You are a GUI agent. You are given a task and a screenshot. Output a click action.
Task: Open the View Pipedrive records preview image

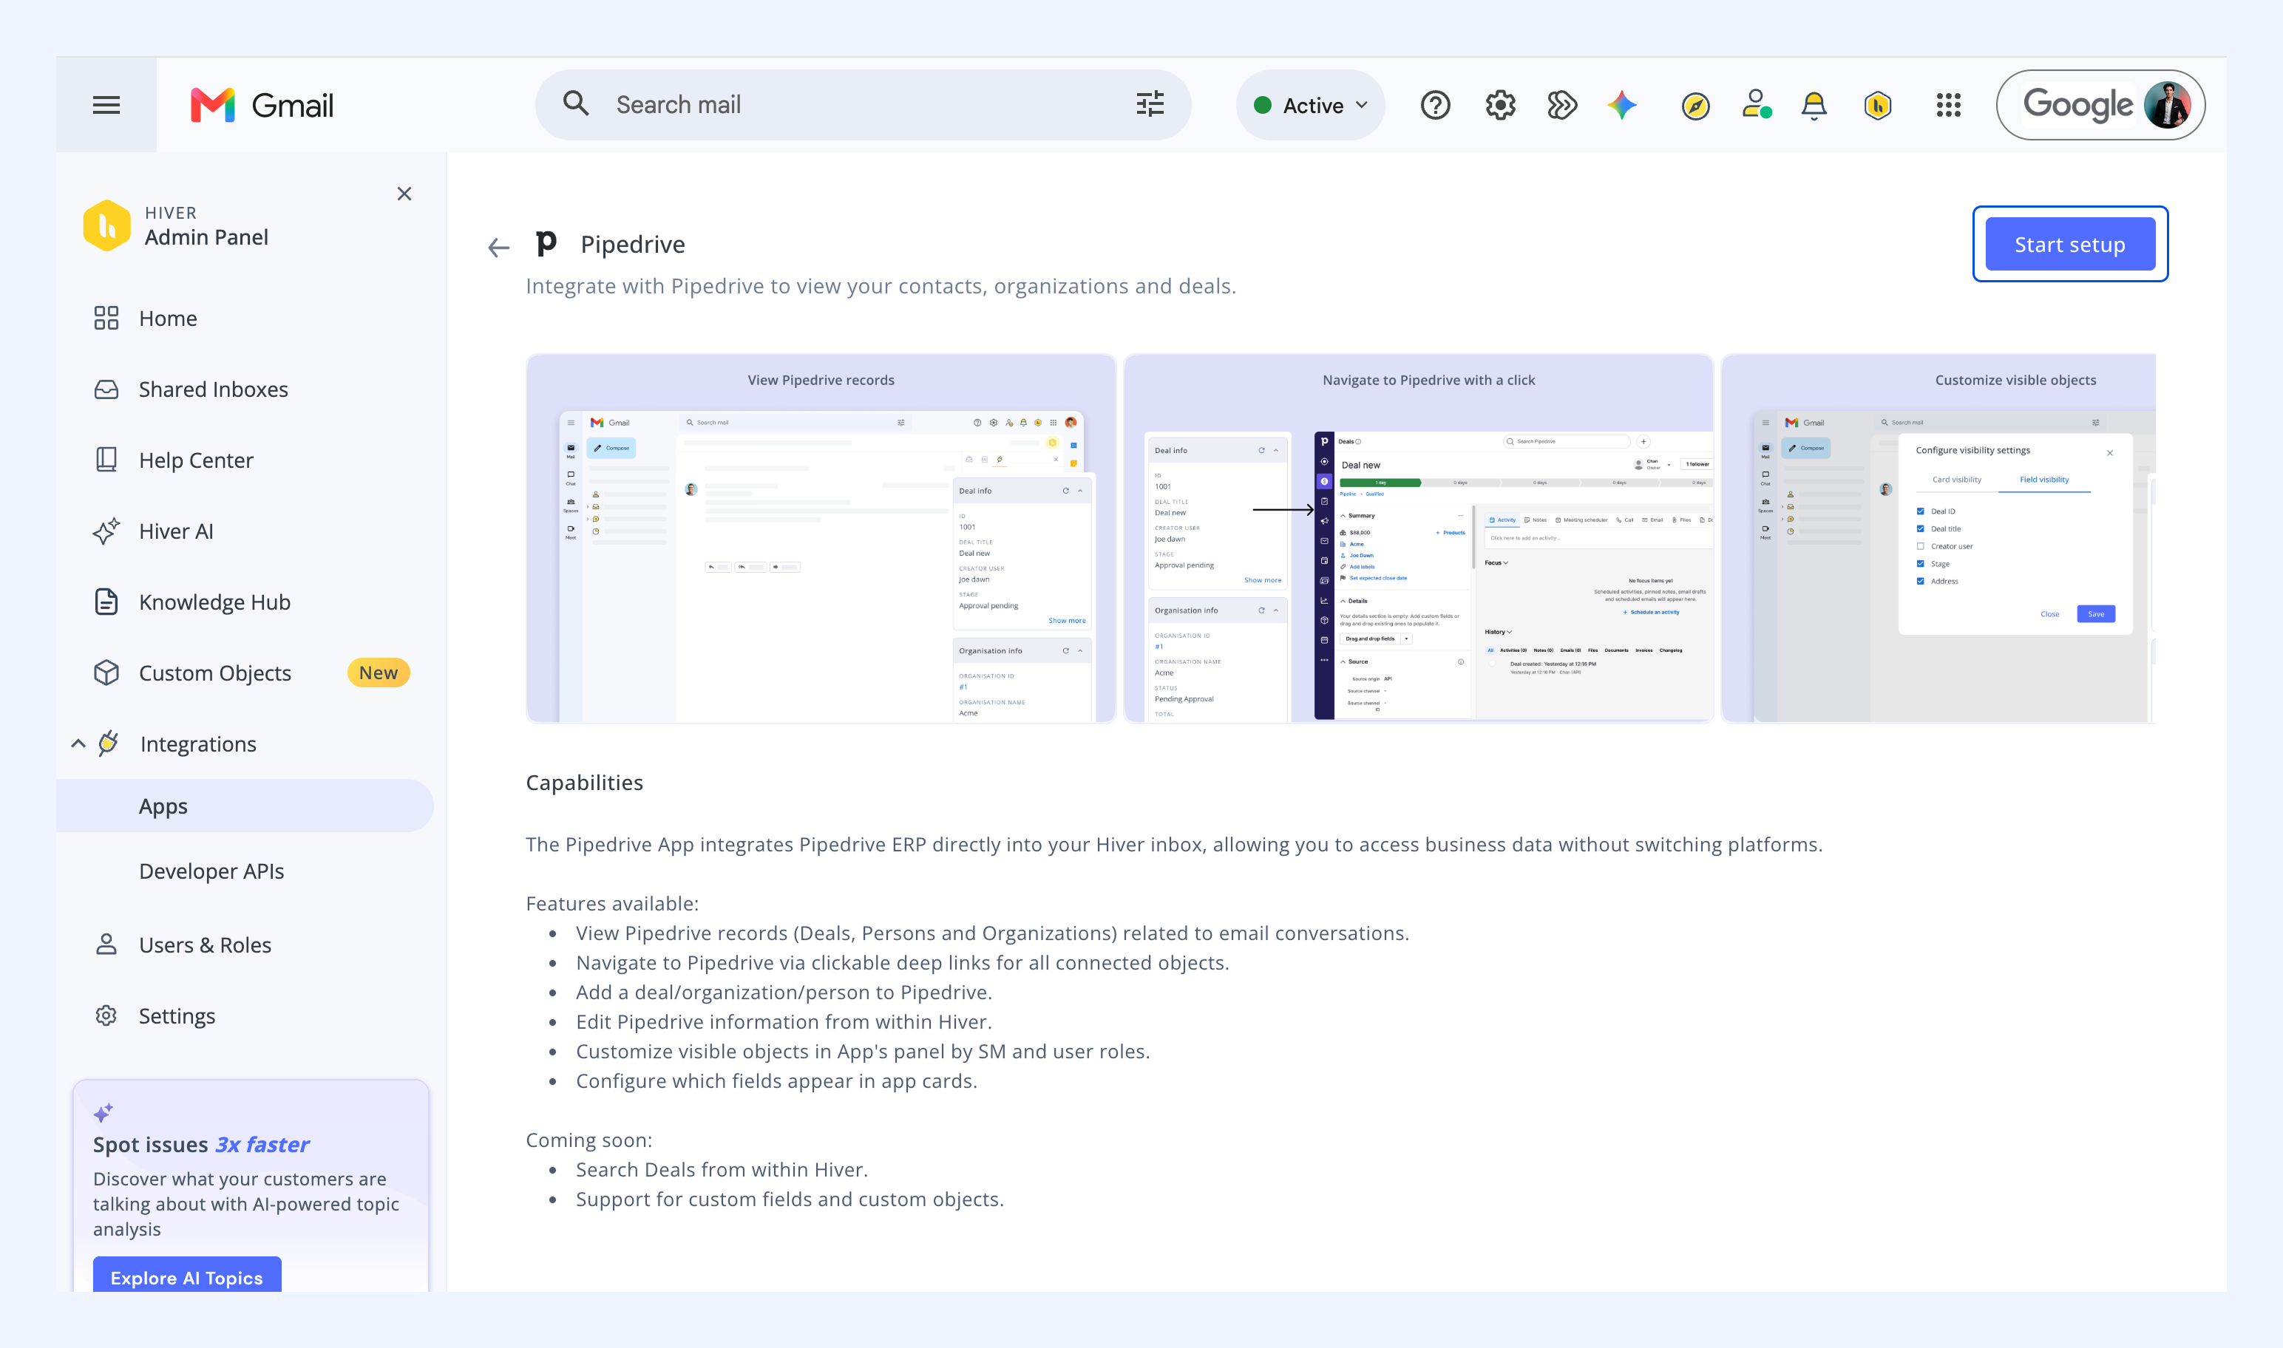(x=821, y=539)
